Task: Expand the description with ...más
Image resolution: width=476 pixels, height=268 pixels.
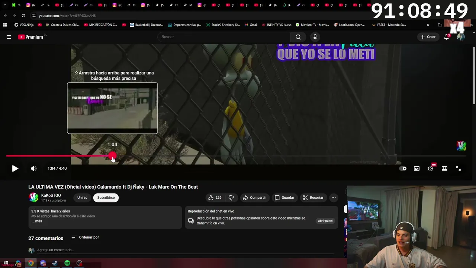Action: coord(37,221)
